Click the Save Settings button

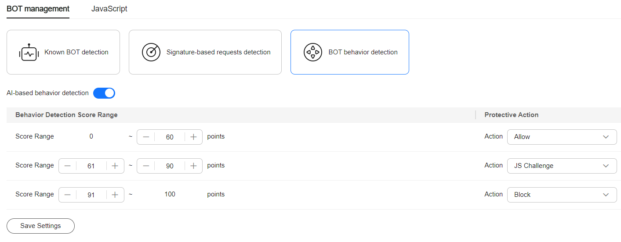40,226
